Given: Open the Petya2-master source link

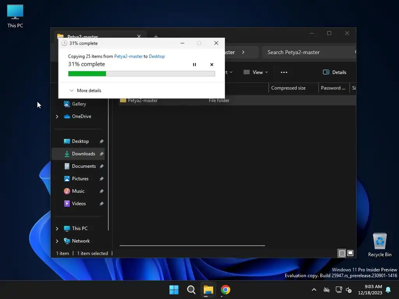Looking at the screenshot, I should click(x=128, y=56).
